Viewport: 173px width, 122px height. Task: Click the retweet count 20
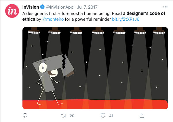(72, 116)
